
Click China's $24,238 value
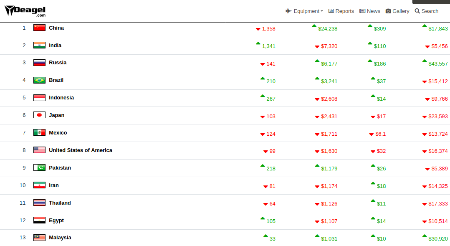(327, 29)
